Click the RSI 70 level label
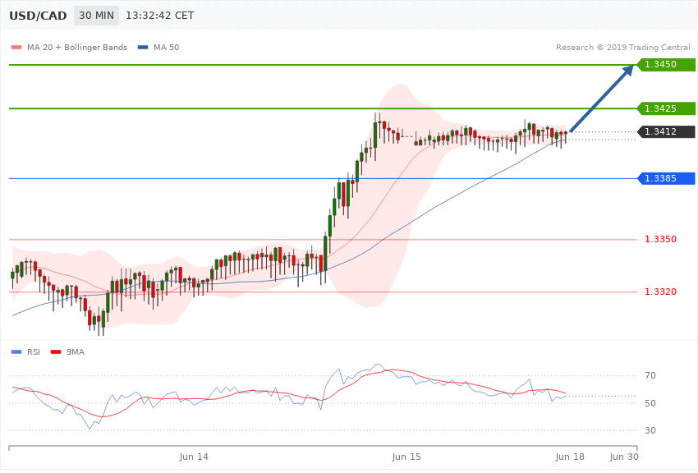 [650, 375]
